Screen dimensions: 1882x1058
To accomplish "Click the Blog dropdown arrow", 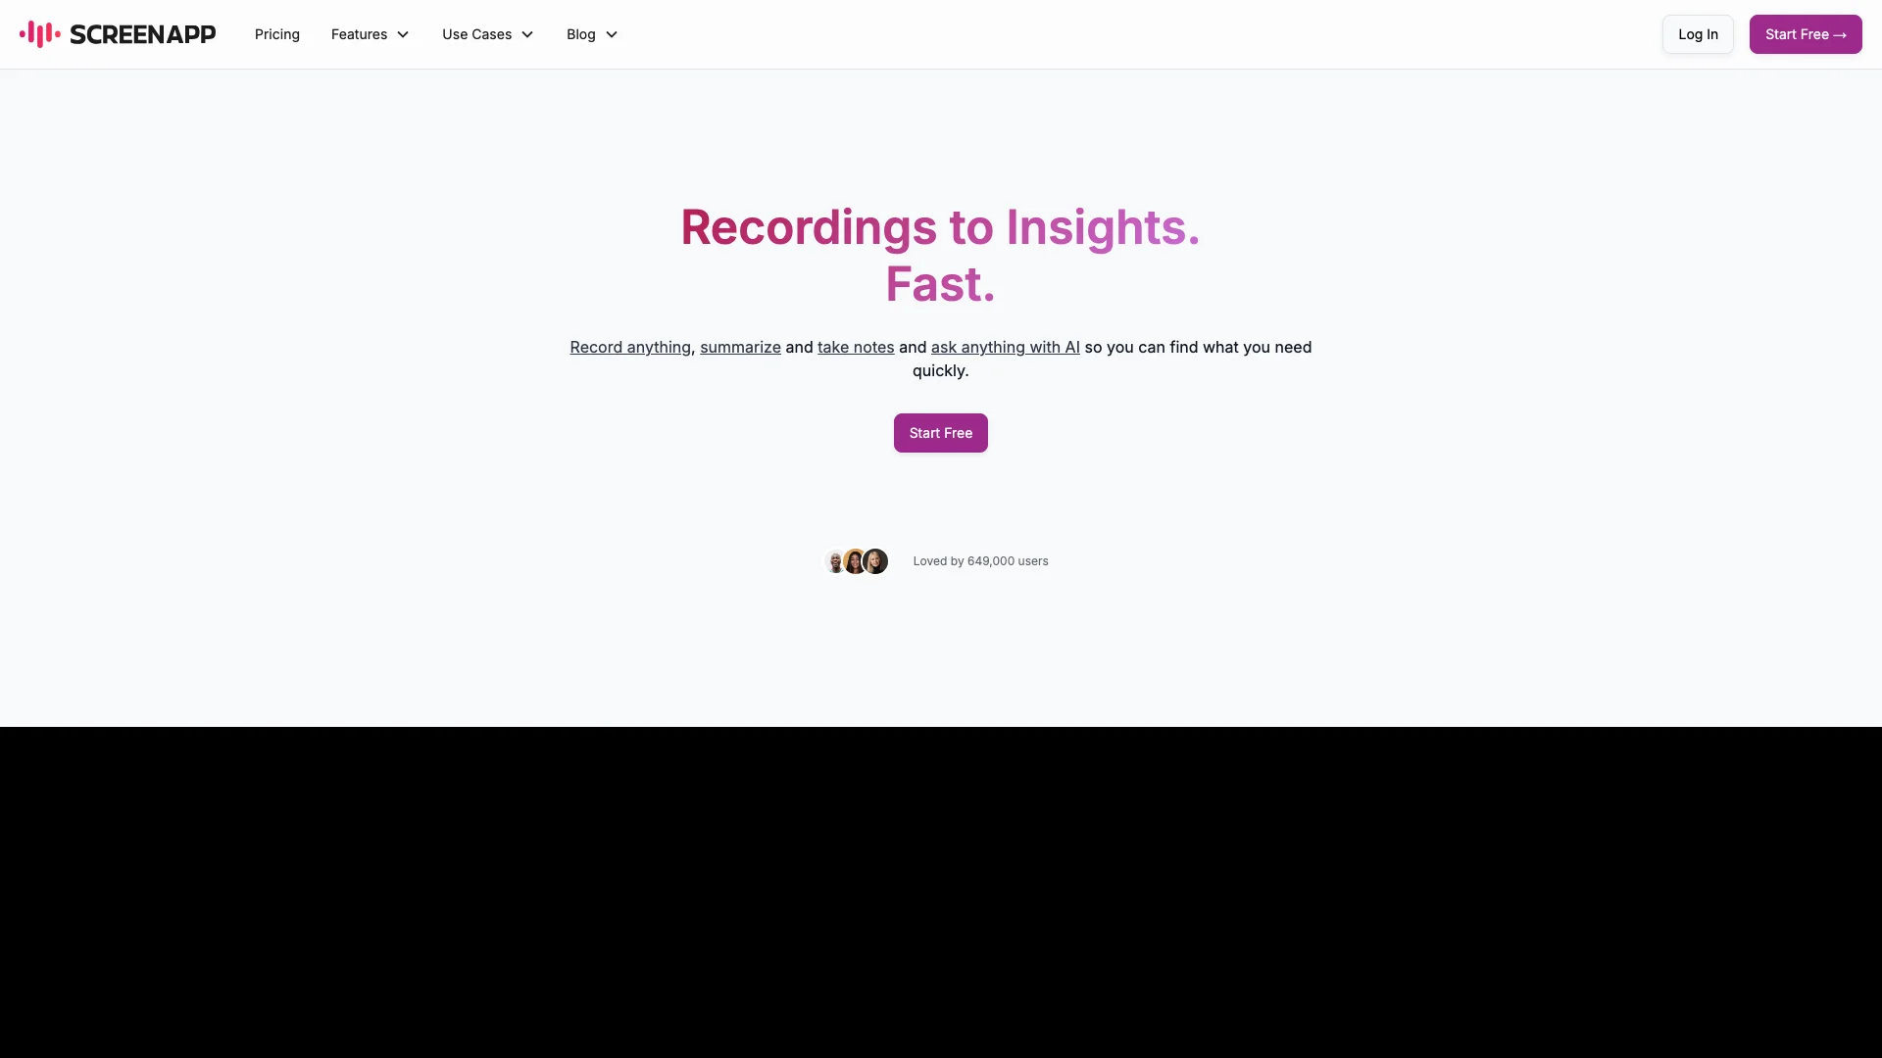I will coord(612,33).
